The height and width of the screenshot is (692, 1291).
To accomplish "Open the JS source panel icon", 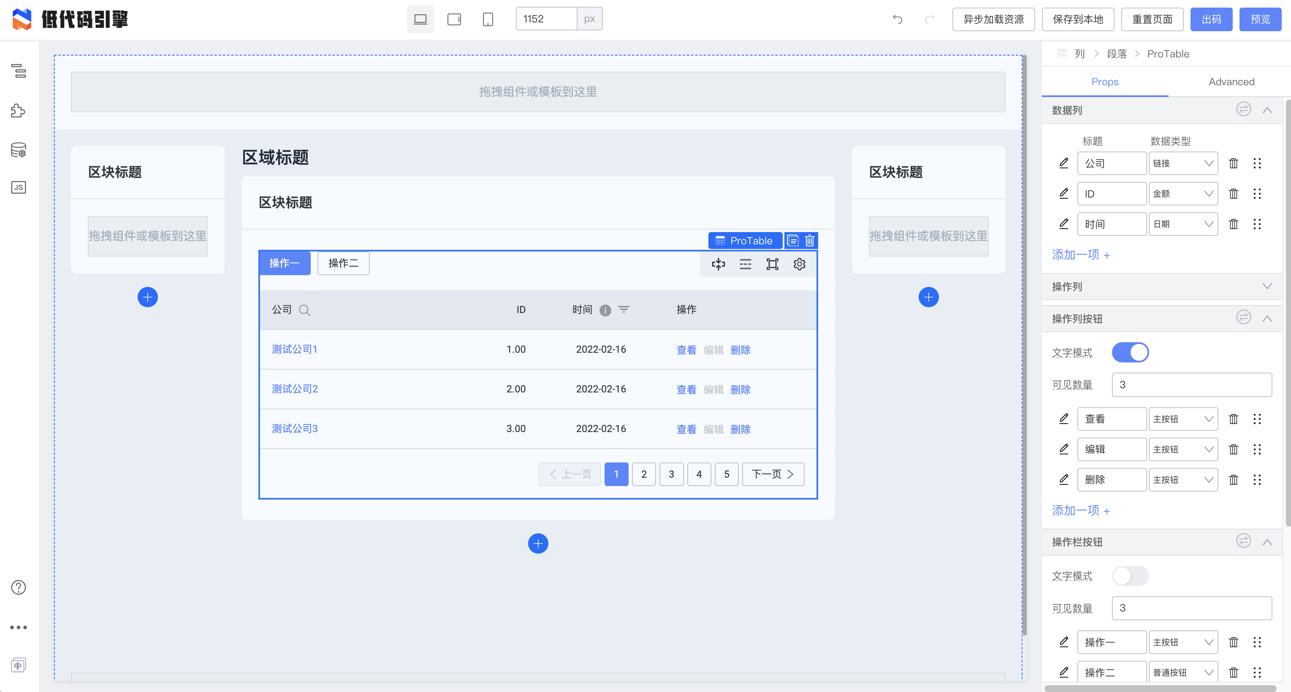I will [19, 187].
